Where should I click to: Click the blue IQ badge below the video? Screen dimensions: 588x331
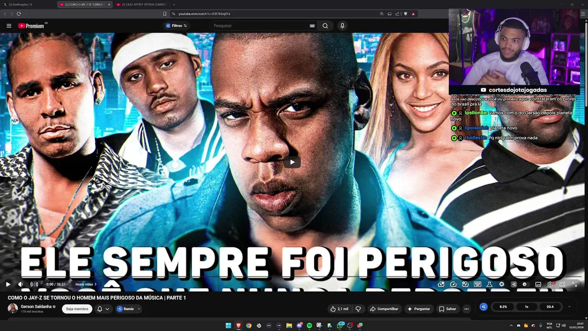[x=483, y=307]
